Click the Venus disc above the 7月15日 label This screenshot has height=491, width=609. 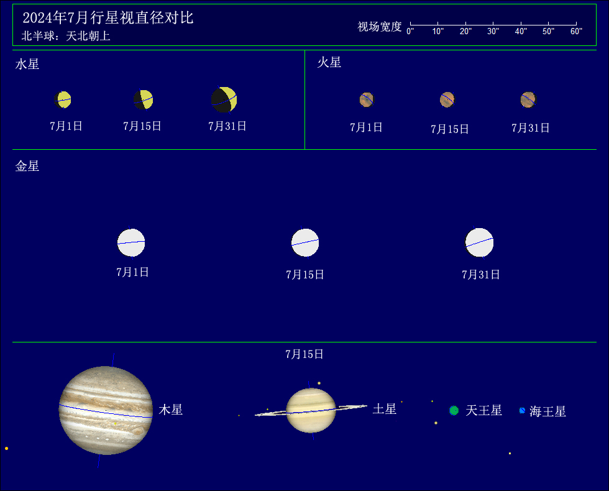(x=305, y=243)
